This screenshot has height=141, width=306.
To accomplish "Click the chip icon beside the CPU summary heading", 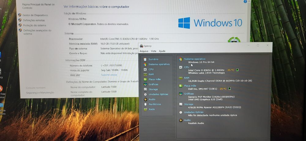I will click(181, 67).
